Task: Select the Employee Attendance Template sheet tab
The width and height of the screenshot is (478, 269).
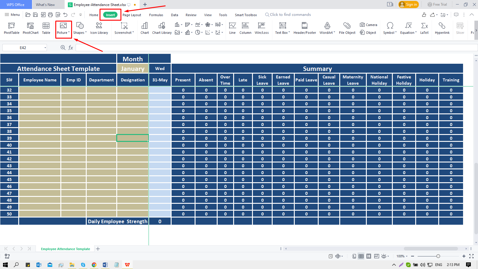Action: point(65,249)
